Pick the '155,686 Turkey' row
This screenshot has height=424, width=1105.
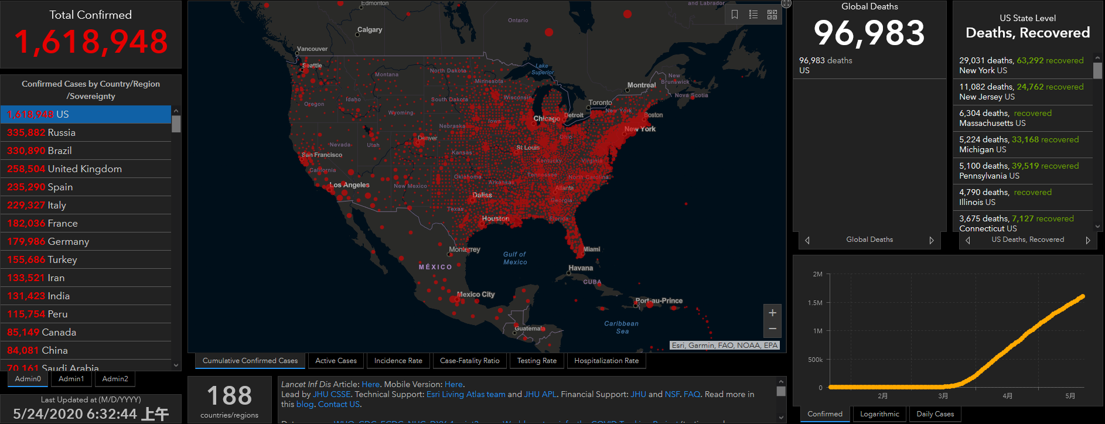pyautogui.click(x=86, y=259)
